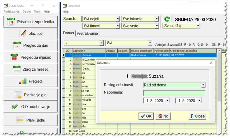Click the red prohibited icon on No

point(160,116)
